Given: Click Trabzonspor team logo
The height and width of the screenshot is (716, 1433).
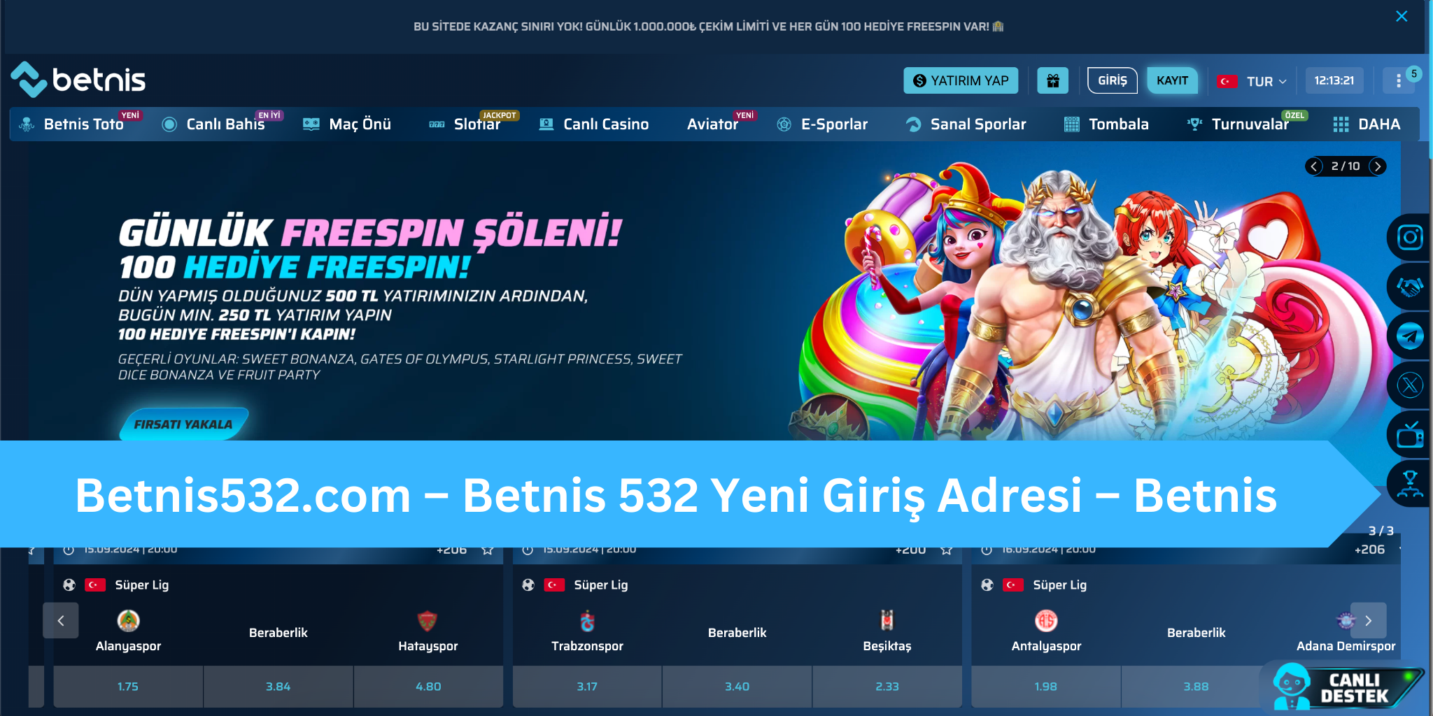Looking at the screenshot, I should tap(587, 621).
